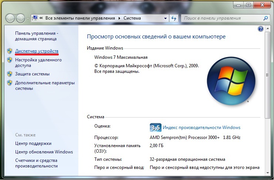
Task: Select 'Все элементы панели управления' breadcrumb
Action: click(80, 18)
